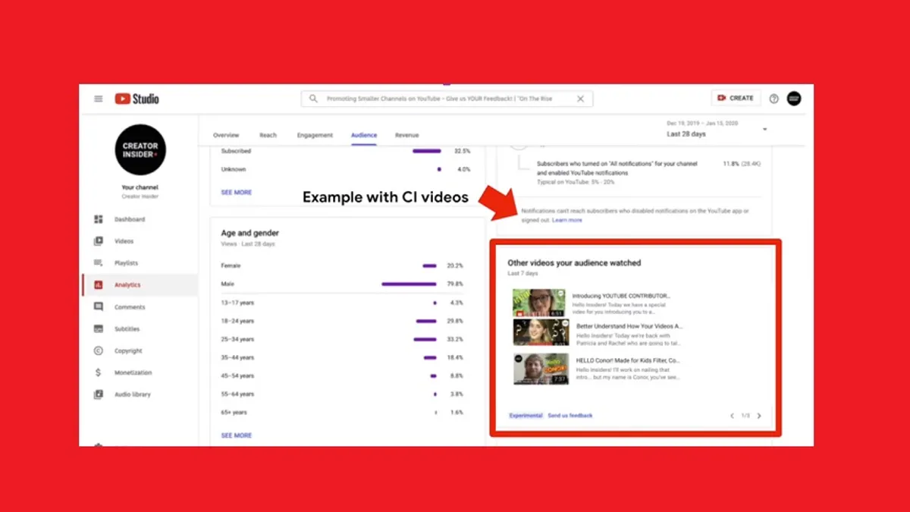
Task: Click the search magnifier icon
Action: pos(313,99)
